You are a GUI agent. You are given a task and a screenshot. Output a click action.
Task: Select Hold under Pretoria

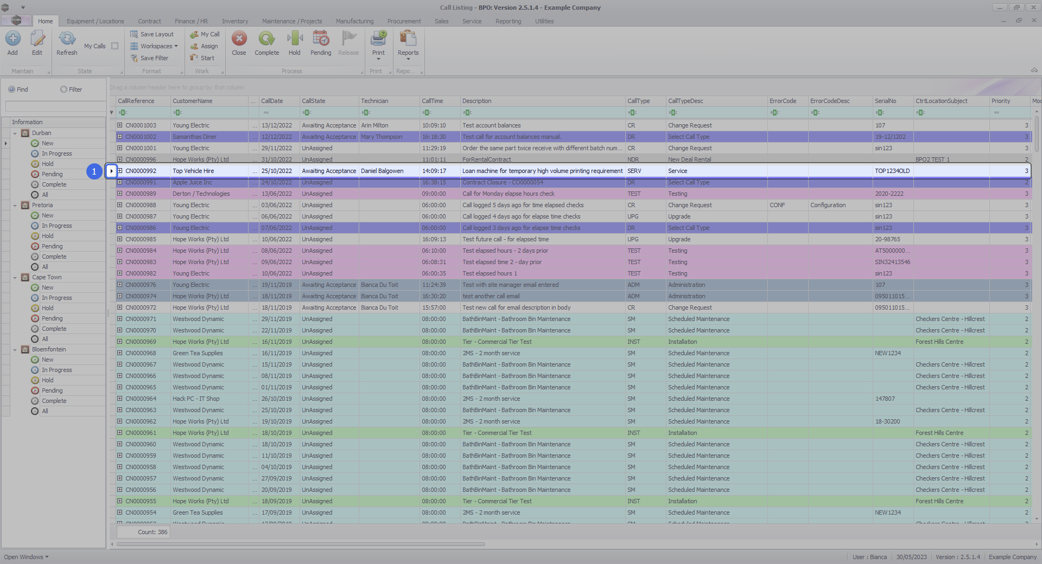tap(48, 236)
